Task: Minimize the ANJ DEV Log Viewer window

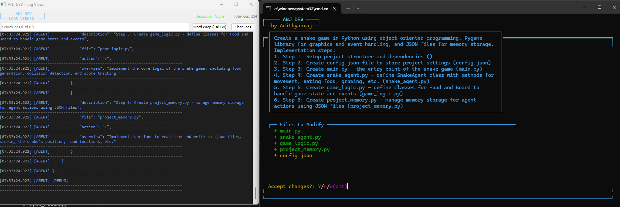Action: pos(222,5)
